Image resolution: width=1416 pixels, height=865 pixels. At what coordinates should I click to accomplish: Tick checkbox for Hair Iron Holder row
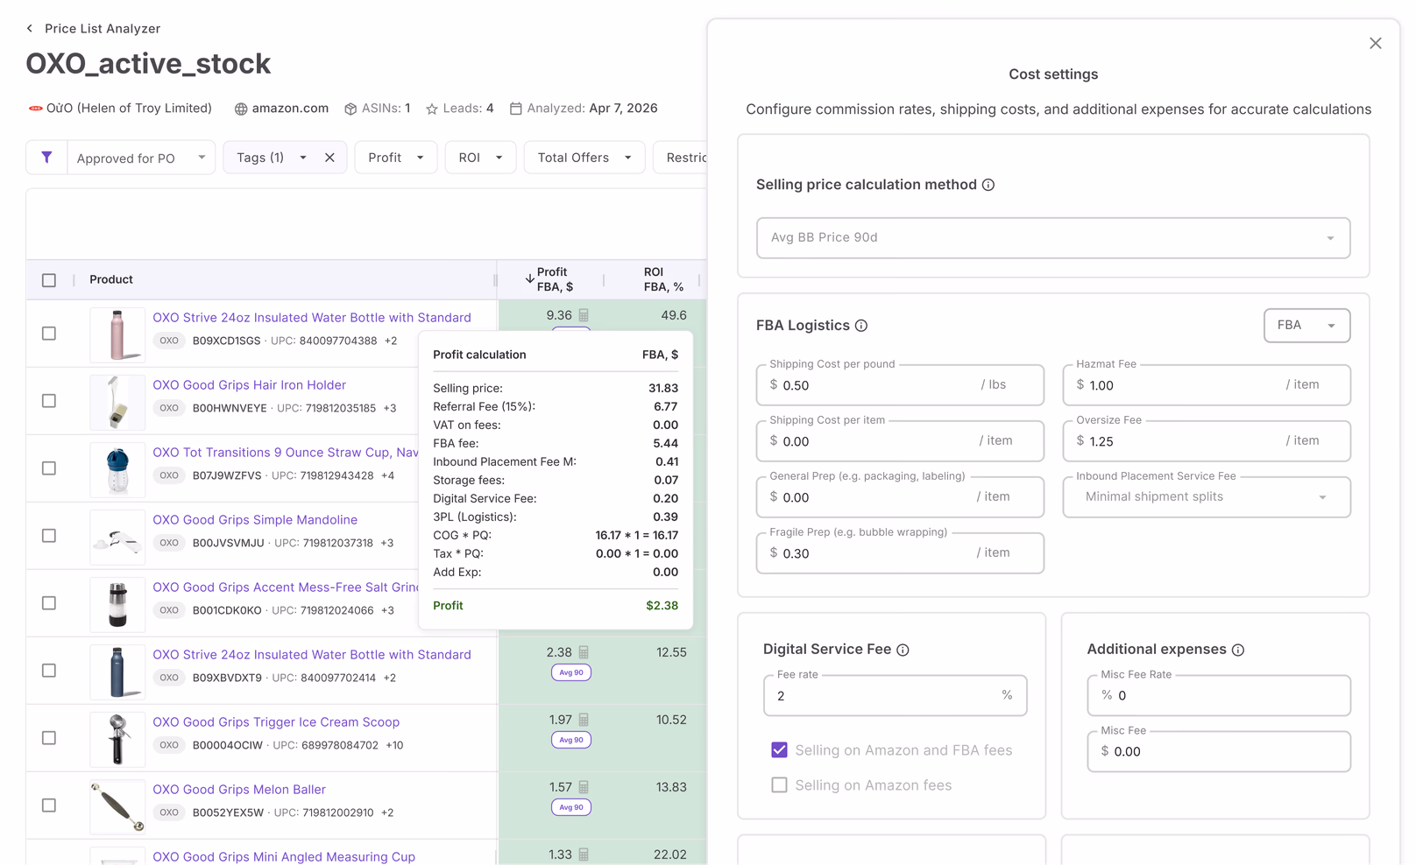[x=49, y=401]
